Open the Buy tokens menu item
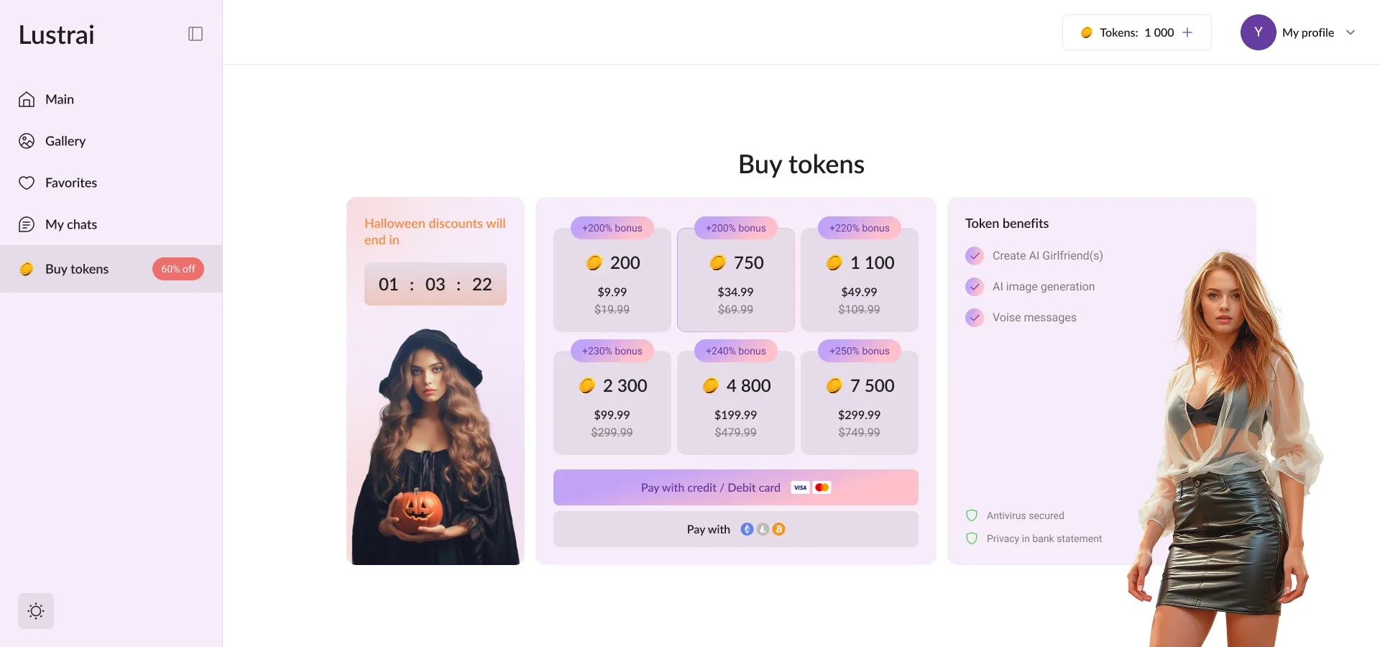 76,269
